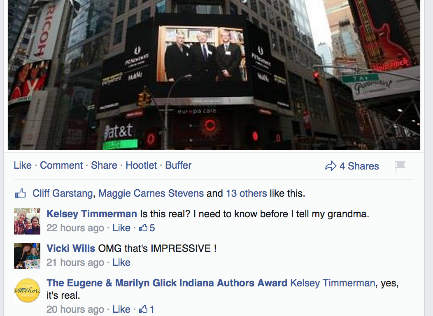The height and width of the screenshot is (316, 433).
Task: Click Hootlet to share post
Action: (141, 165)
